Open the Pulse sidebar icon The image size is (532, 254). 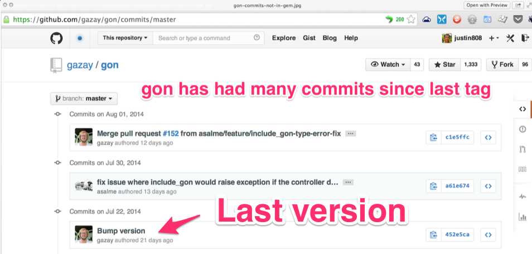tap(523, 197)
